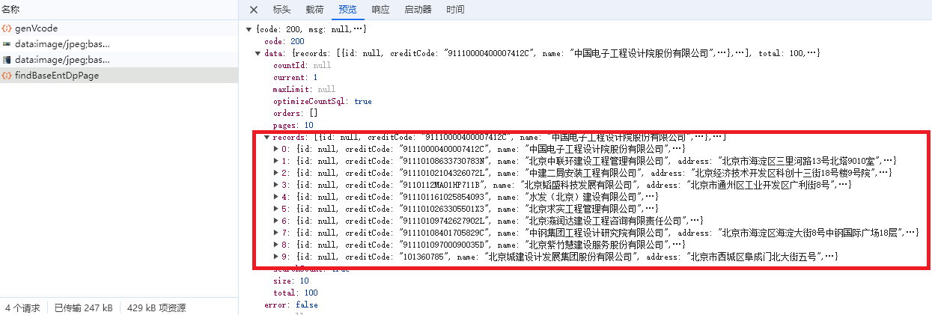Expand record 7 中钢集团工程设计研究院

click(x=276, y=233)
